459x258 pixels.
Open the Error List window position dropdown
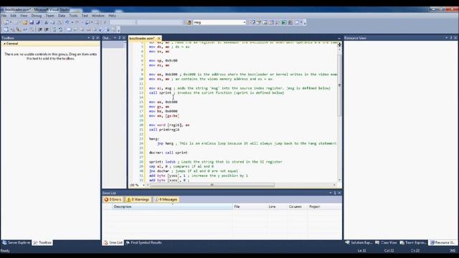(x=331, y=193)
